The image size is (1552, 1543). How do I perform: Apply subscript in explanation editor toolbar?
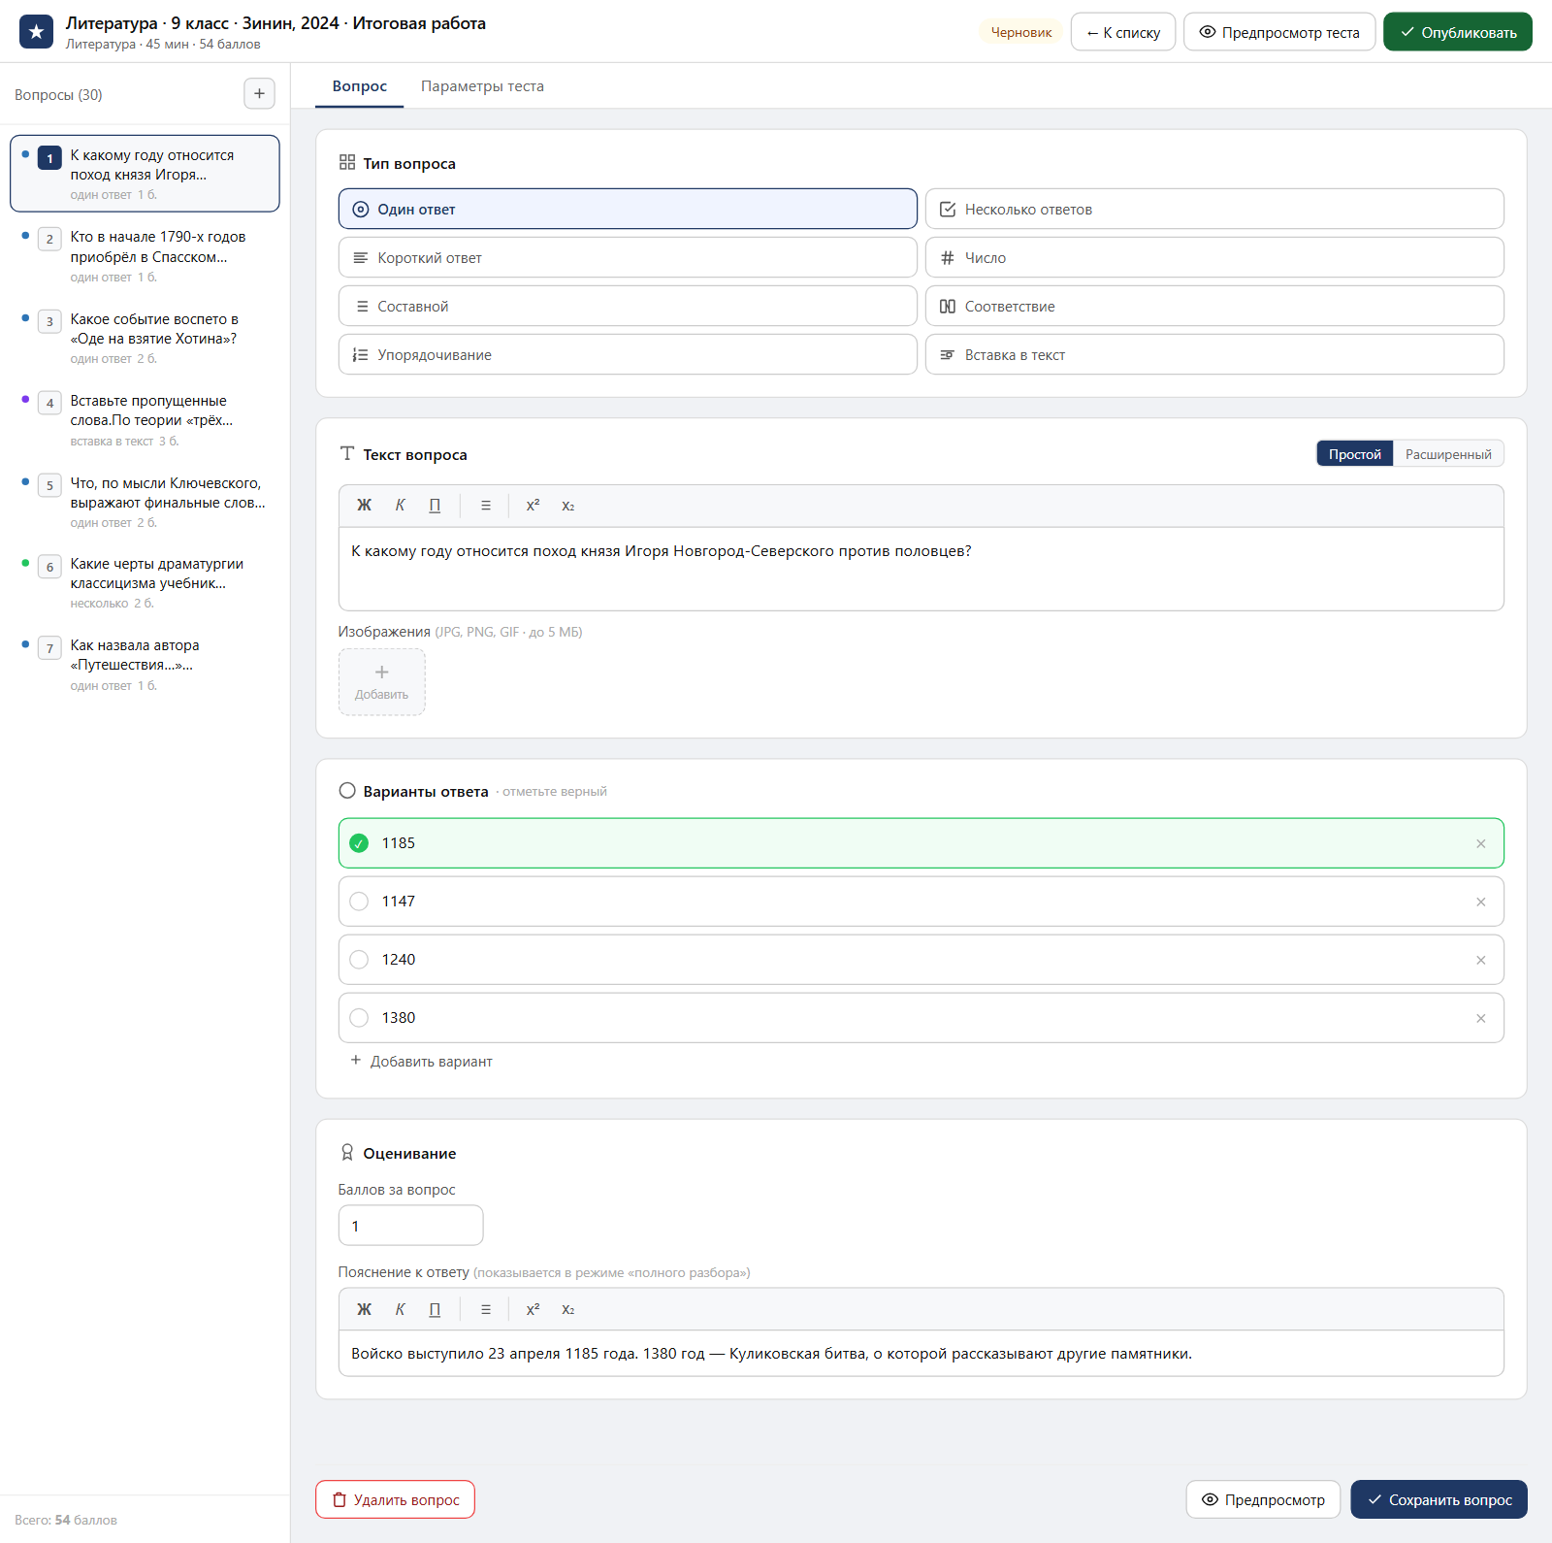click(x=567, y=1309)
